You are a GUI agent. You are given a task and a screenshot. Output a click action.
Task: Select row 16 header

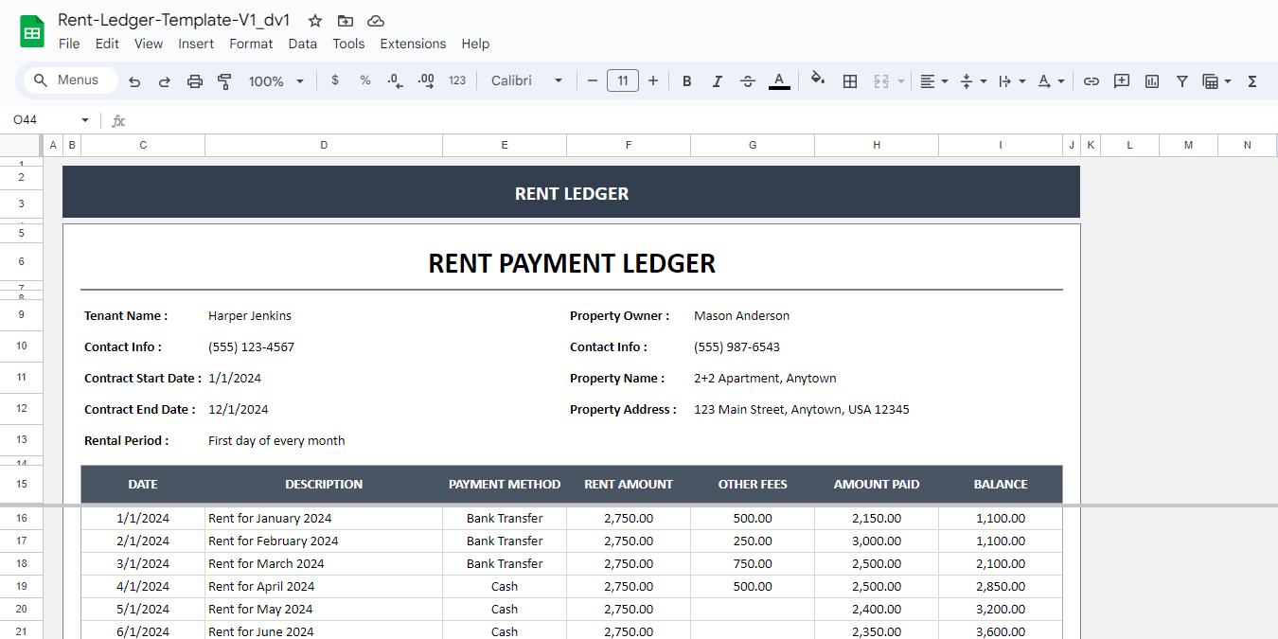[x=21, y=518]
